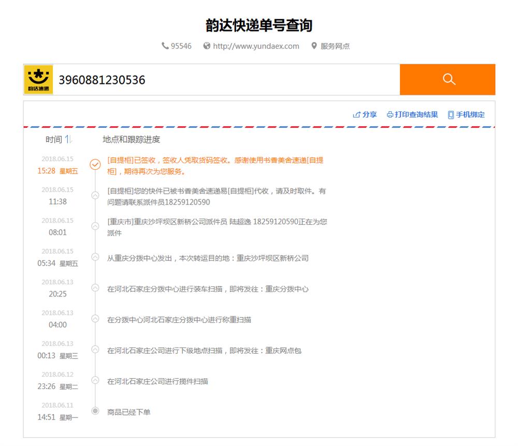518x446 pixels.
Task: Toggle the 时间 sort order arrows
Action: tap(68, 139)
